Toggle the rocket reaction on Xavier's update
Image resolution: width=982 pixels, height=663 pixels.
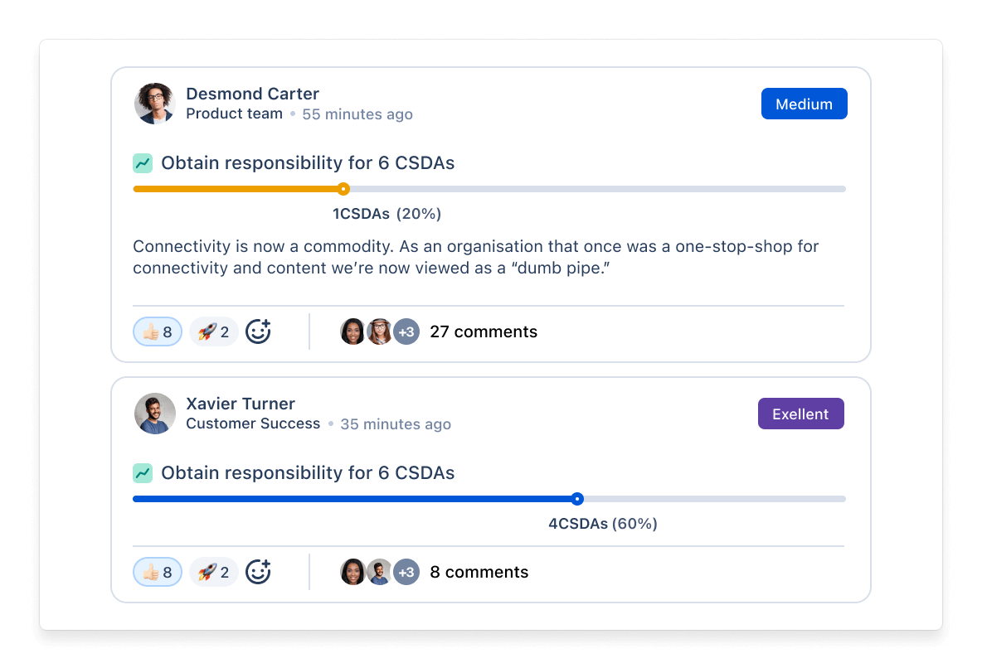click(x=214, y=572)
